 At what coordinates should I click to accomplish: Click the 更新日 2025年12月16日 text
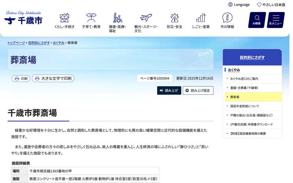[x=195, y=78]
